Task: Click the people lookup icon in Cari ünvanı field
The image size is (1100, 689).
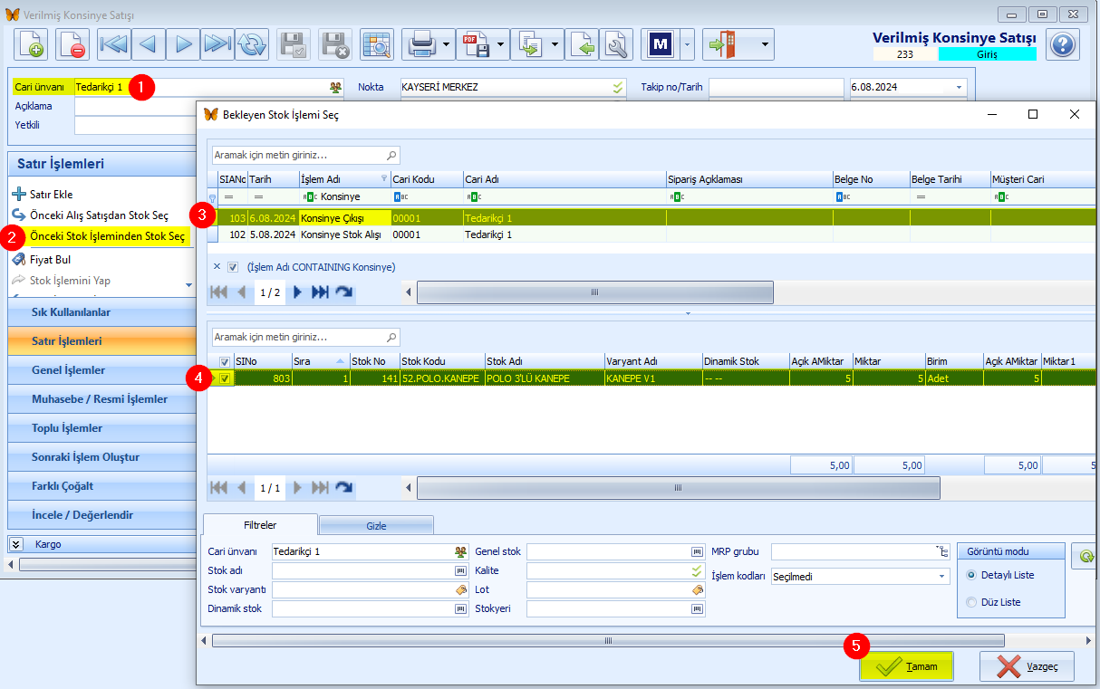Action: tap(336, 87)
